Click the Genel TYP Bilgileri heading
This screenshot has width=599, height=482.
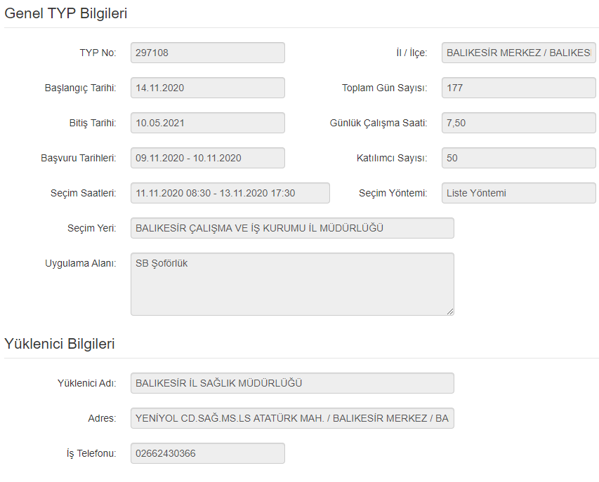(x=66, y=13)
